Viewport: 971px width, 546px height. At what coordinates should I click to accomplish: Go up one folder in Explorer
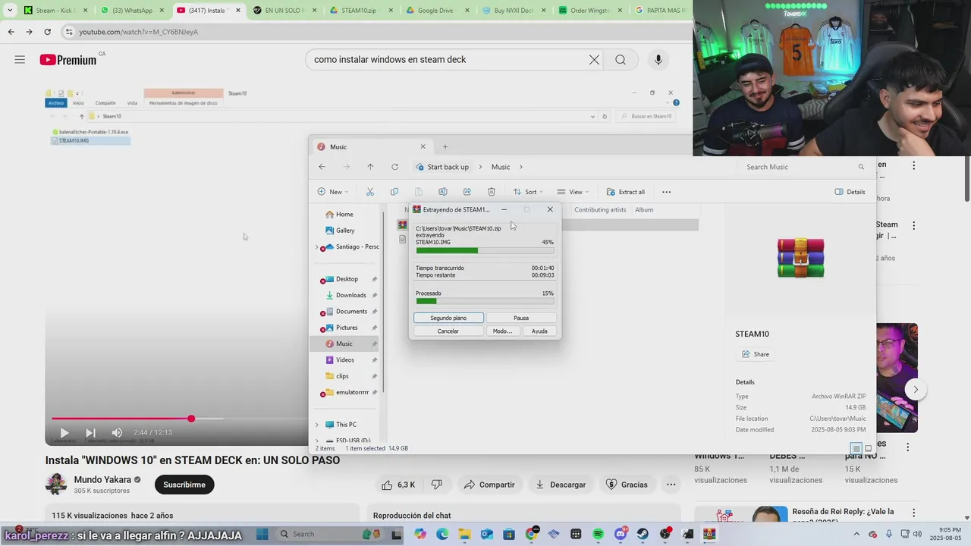point(370,167)
